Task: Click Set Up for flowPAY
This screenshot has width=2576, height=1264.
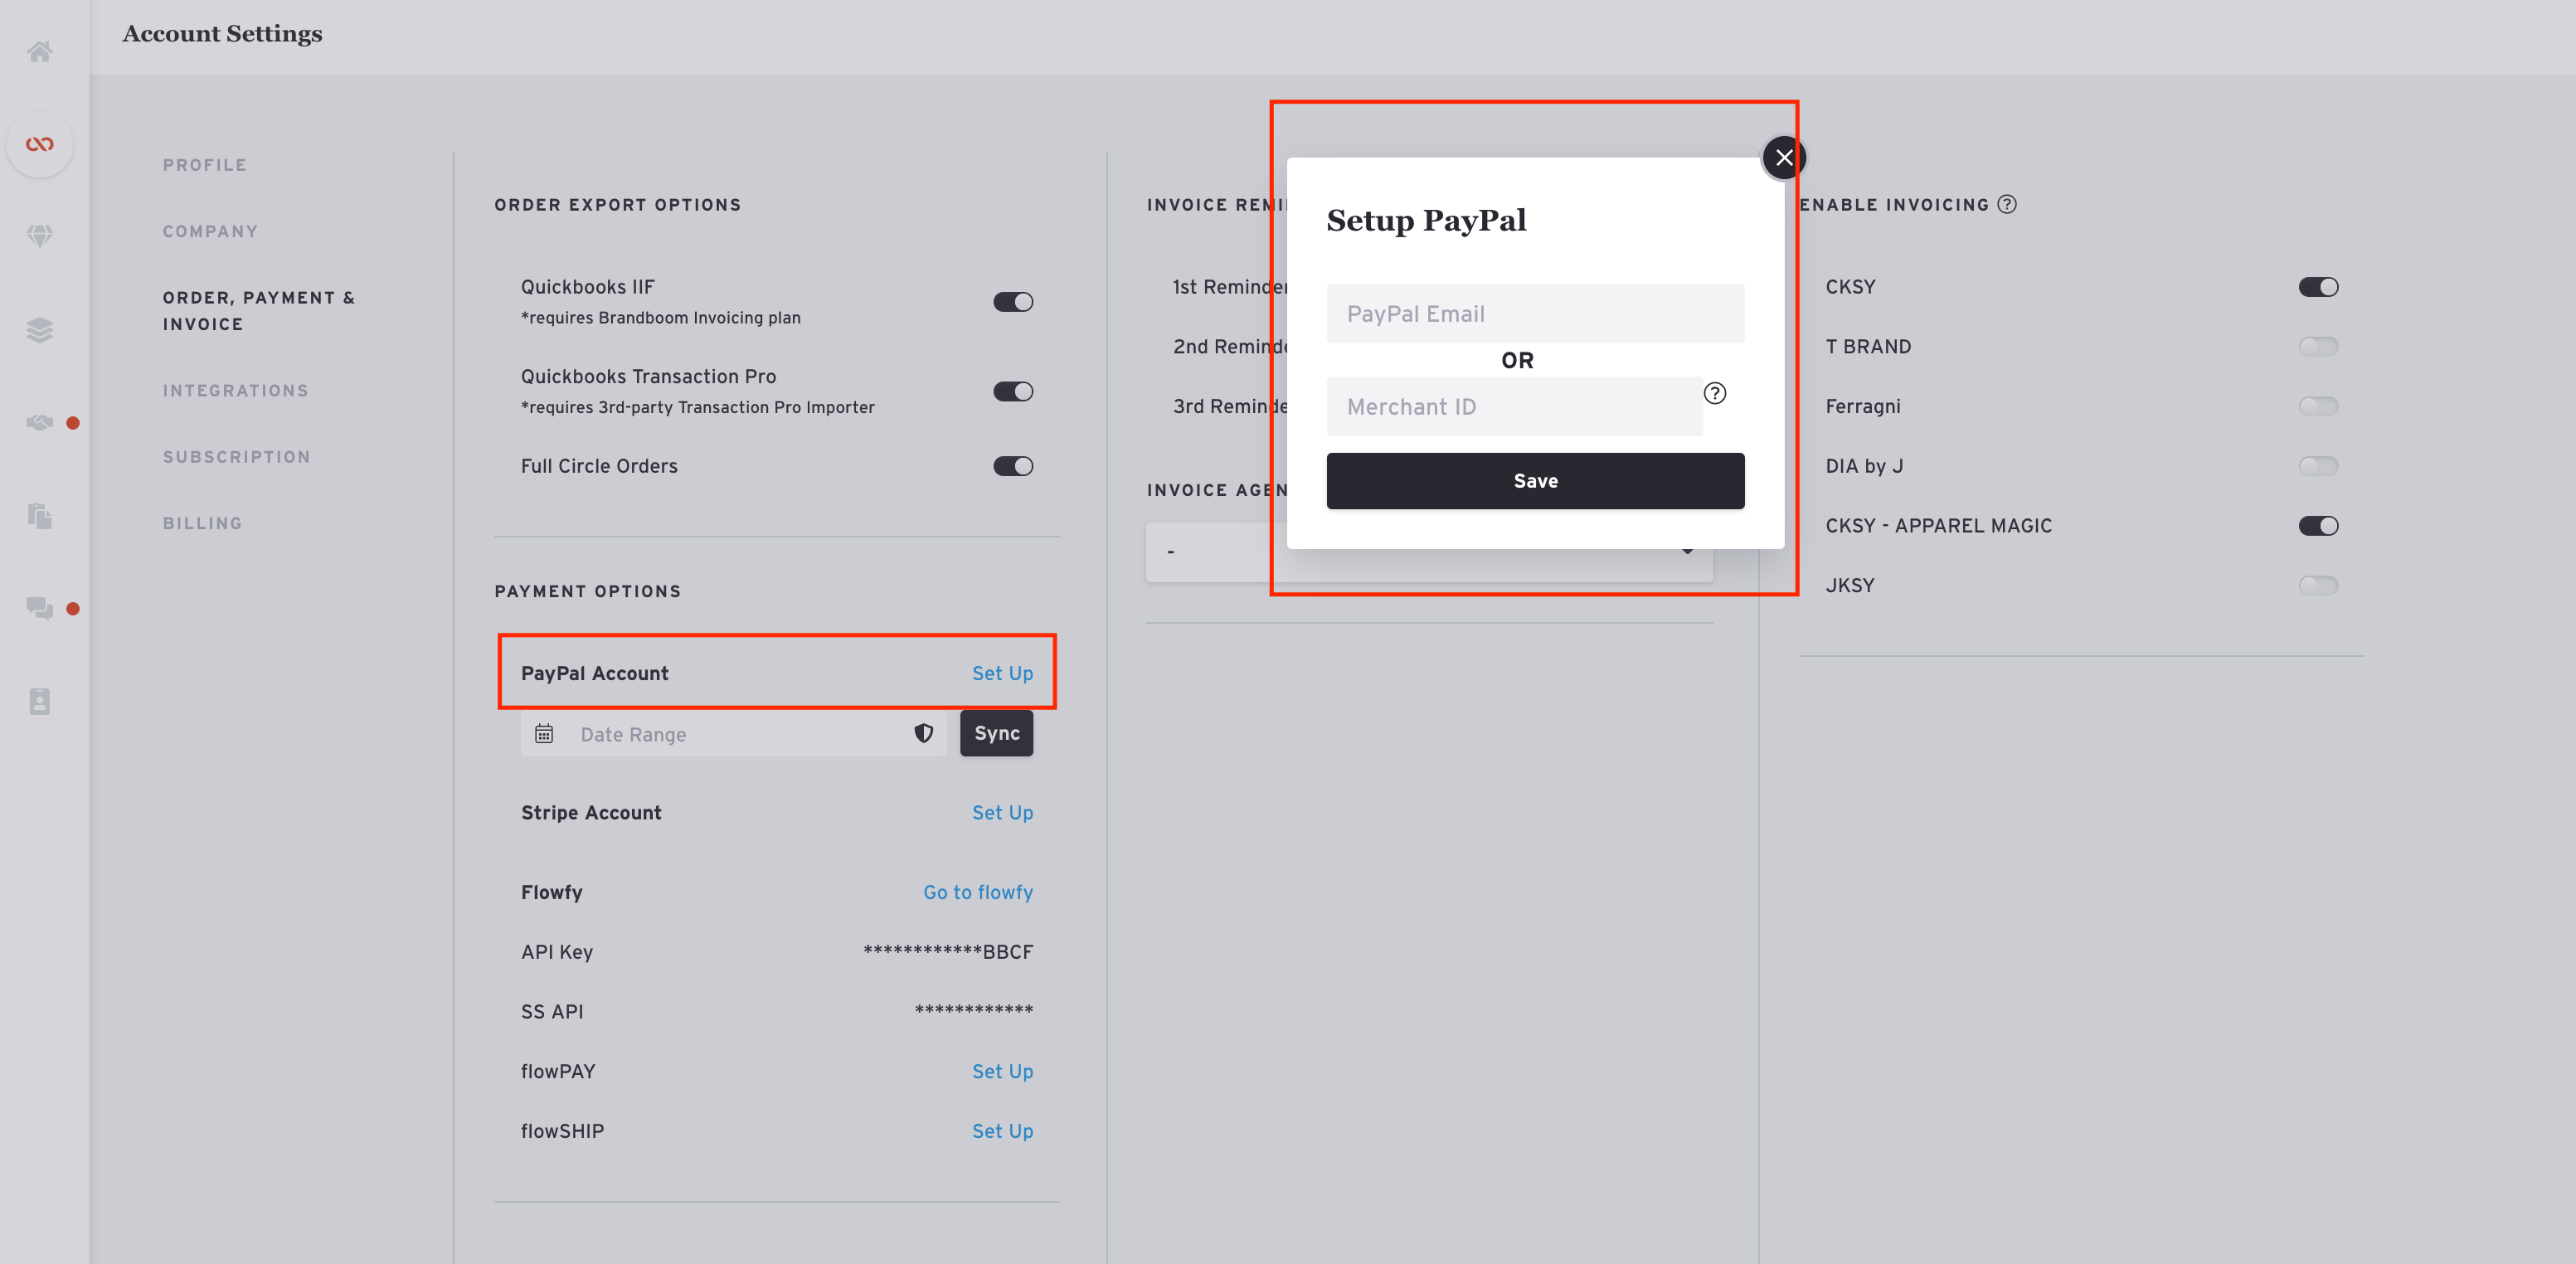Action: pos(1002,1071)
